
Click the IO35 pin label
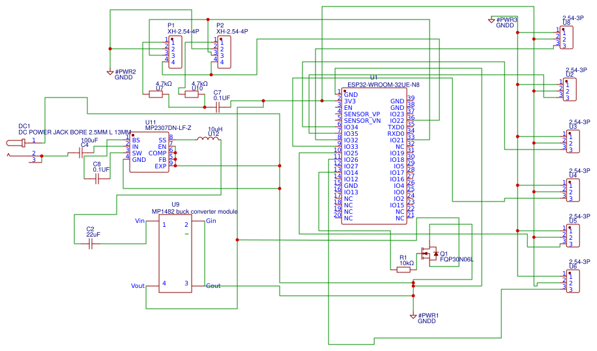click(351, 134)
